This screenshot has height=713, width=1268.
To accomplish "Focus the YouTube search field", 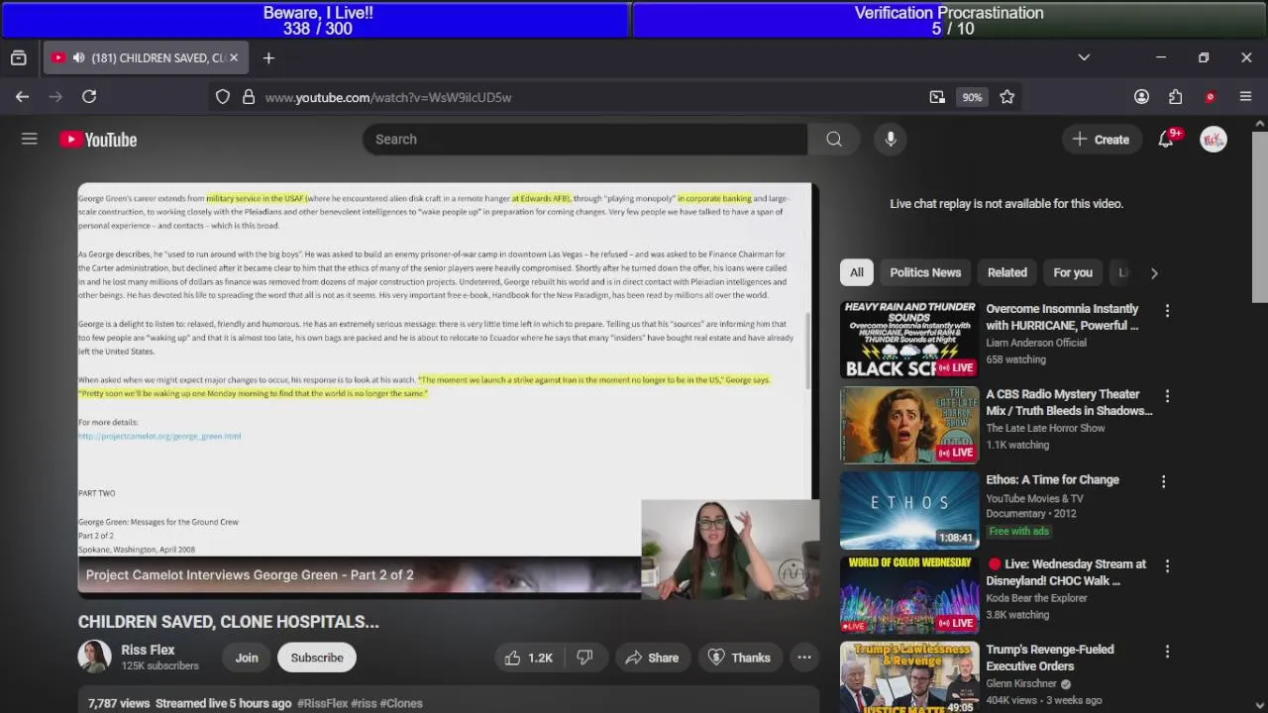I will [584, 140].
